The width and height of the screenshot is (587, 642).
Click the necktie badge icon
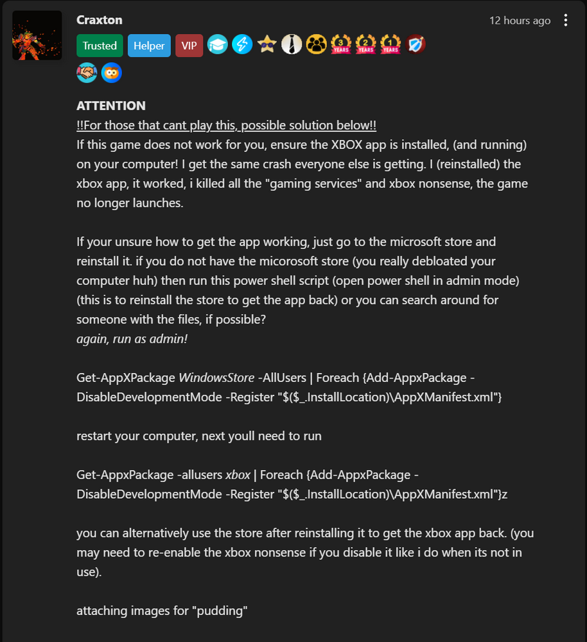292,44
